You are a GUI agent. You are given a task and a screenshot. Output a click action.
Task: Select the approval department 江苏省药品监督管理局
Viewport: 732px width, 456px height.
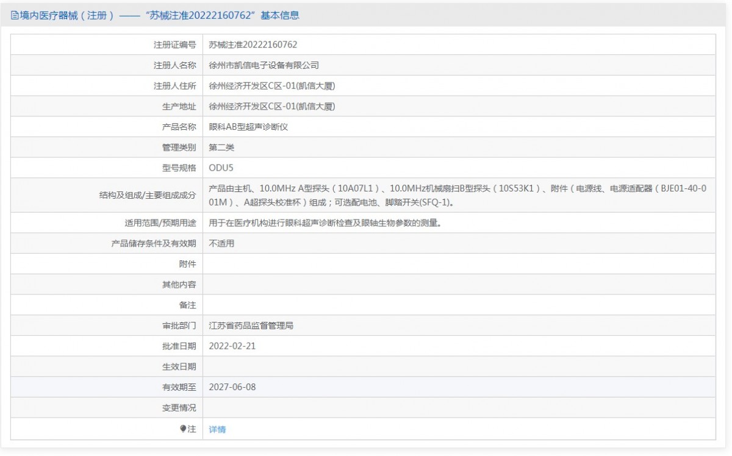coord(251,326)
